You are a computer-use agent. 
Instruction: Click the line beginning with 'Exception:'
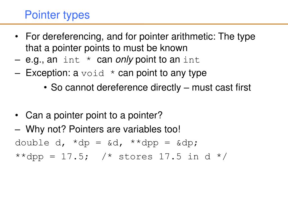click(x=116, y=73)
